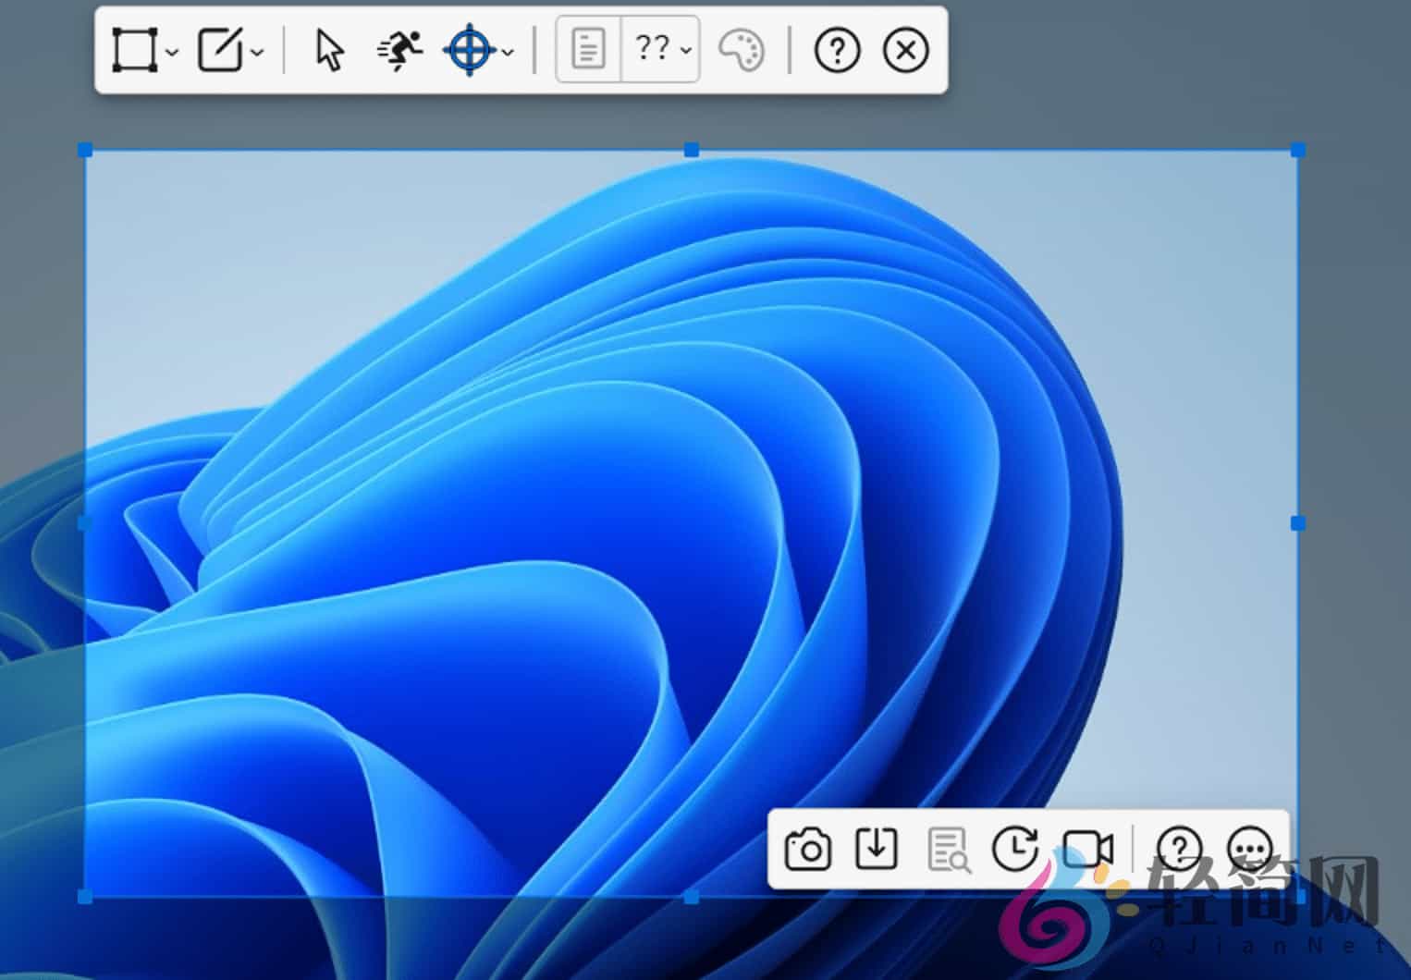Open the rectangle region tool dropdown arrow
Image resolution: width=1411 pixels, height=980 pixels.
172,53
